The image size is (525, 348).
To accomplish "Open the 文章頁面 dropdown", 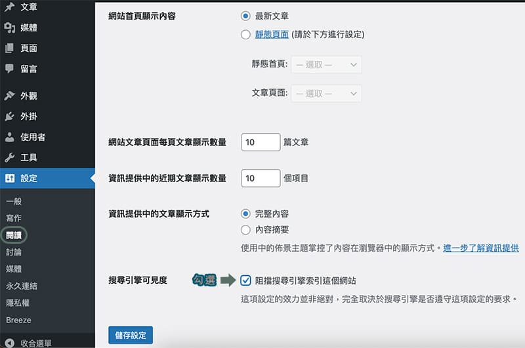I will [326, 93].
